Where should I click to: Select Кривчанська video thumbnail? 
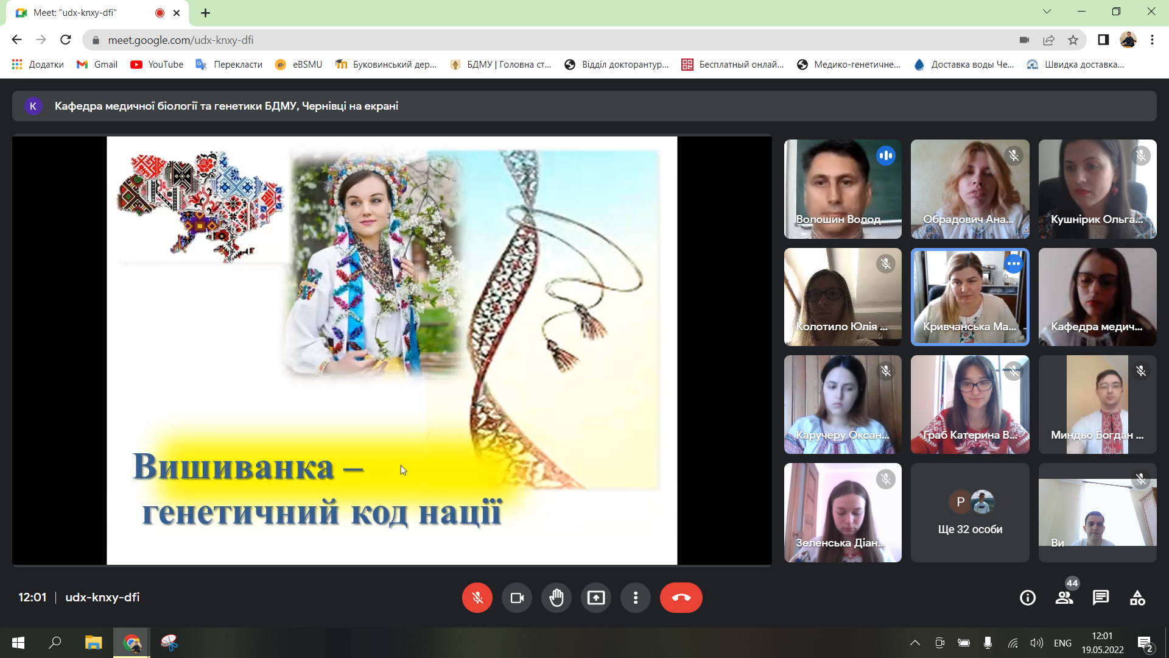coord(970,297)
